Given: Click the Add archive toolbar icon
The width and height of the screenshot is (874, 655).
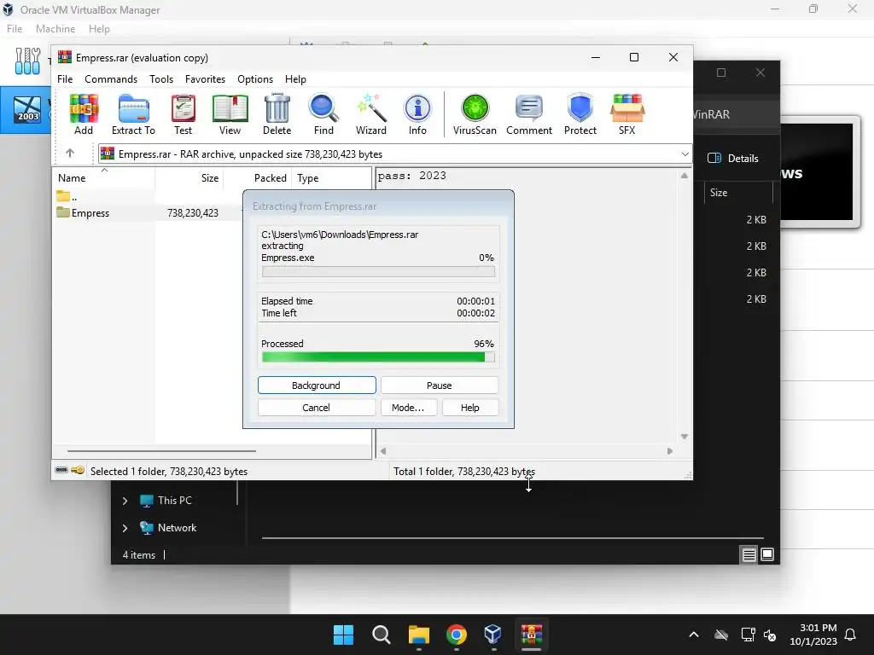Looking at the screenshot, I should 84,114.
